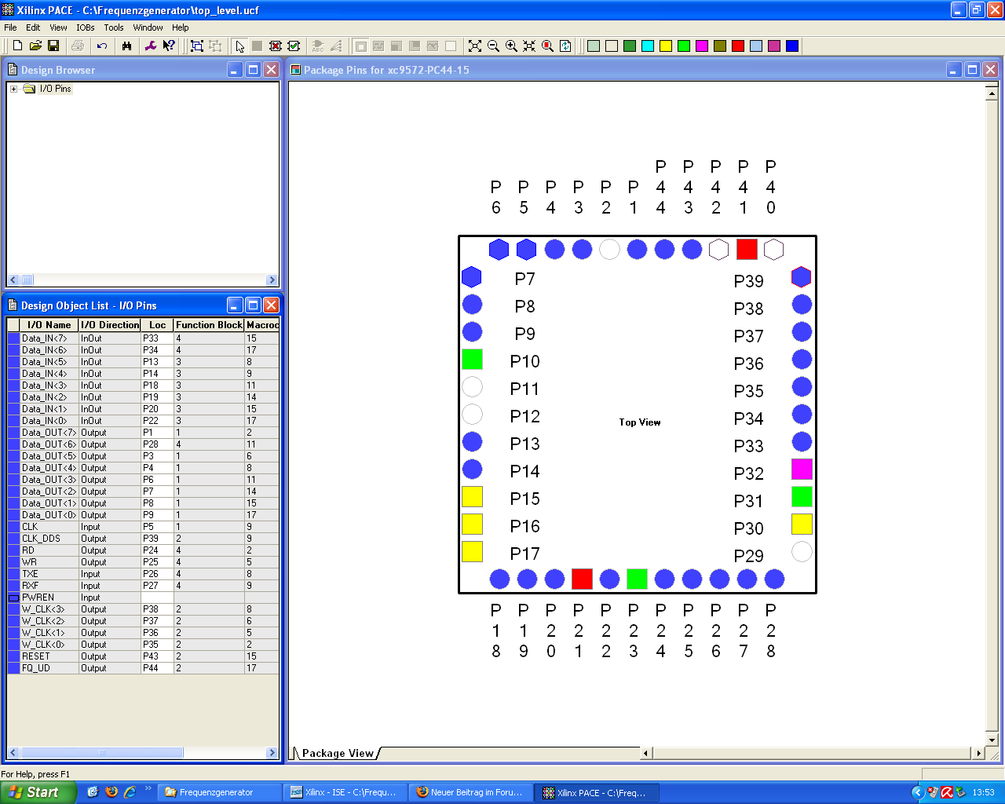1005x804 pixels.
Task: Click the Zoom to fit icon
Action: [x=475, y=46]
